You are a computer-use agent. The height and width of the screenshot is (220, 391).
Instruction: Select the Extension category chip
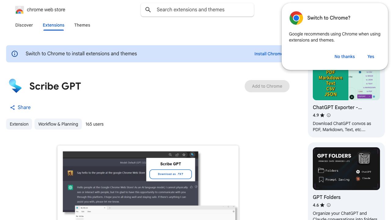point(19,124)
